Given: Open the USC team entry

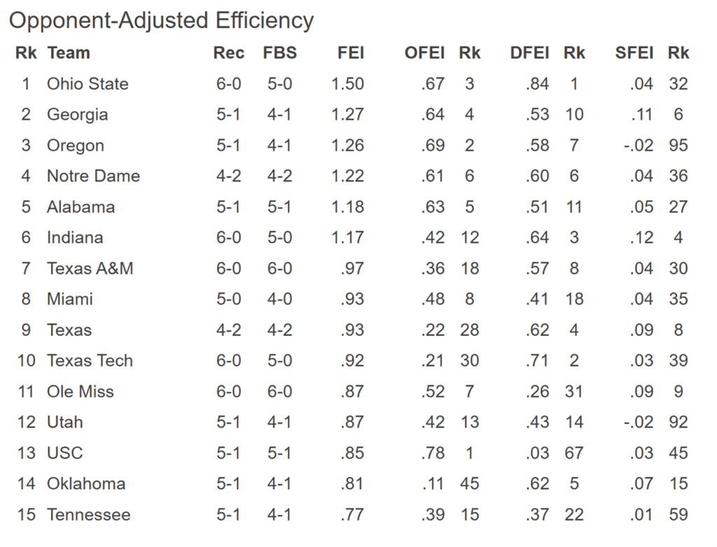Looking at the screenshot, I should tap(64, 452).
